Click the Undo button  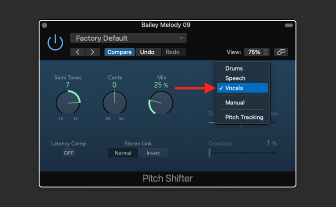pyautogui.click(x=147, y=52)
